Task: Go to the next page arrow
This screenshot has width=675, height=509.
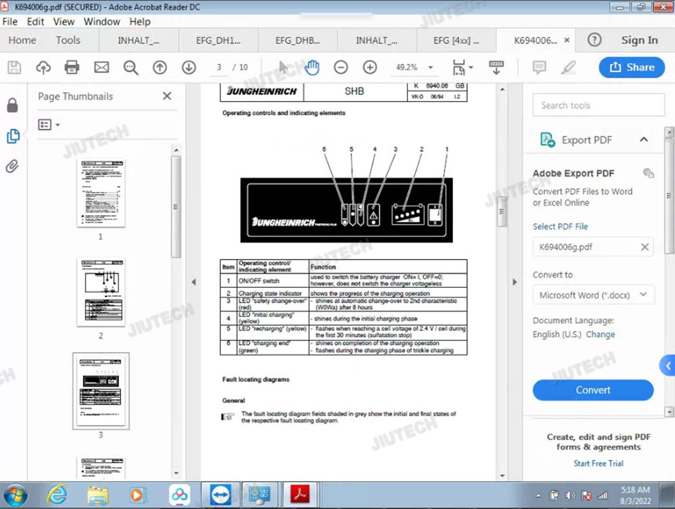Action: point(189,68)
